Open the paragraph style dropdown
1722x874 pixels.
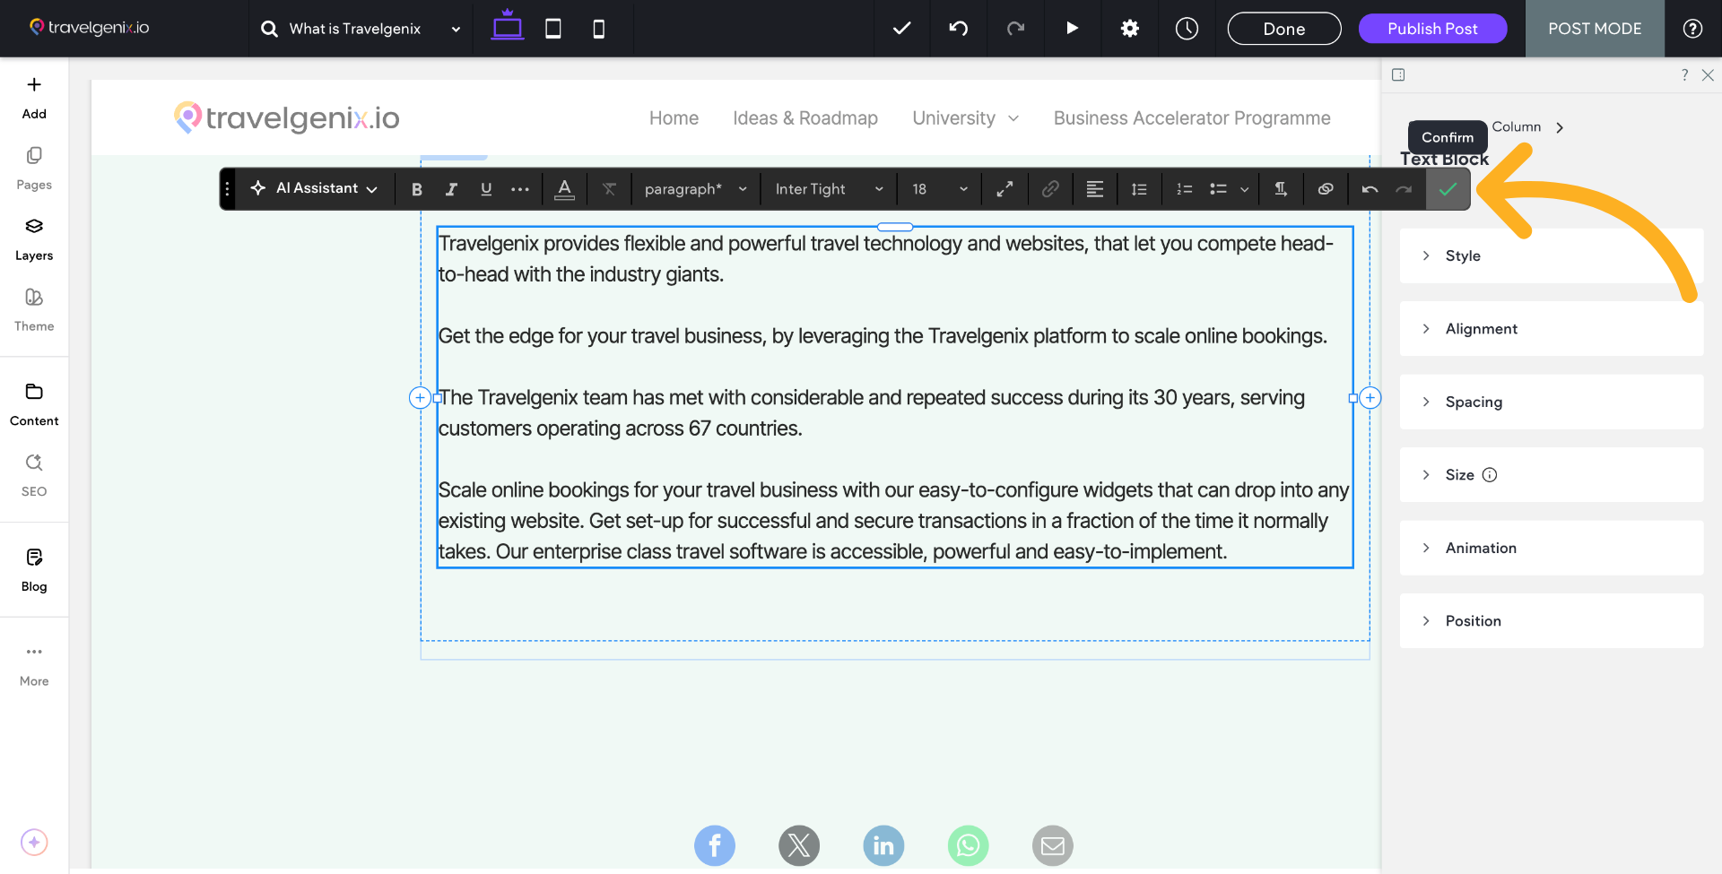click(695, 188)
